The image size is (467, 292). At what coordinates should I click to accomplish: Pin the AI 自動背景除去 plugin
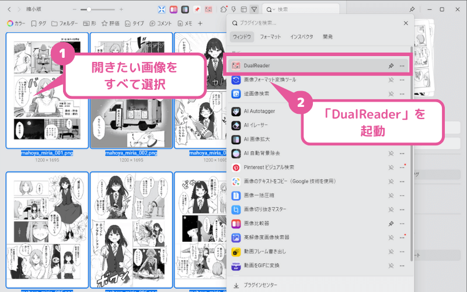(x=391, y=154)
